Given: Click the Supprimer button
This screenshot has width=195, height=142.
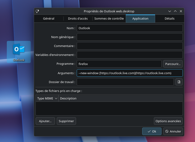Looking at the screenshot, I should 66,121.
